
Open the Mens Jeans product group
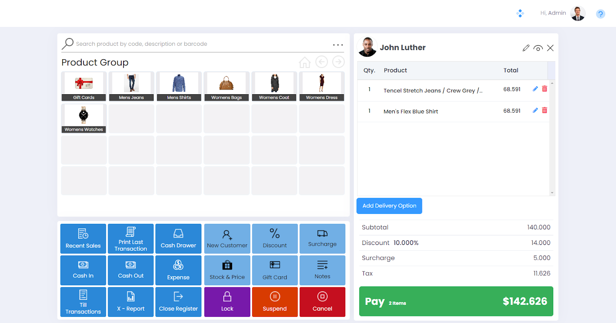(x=131, y=86)
